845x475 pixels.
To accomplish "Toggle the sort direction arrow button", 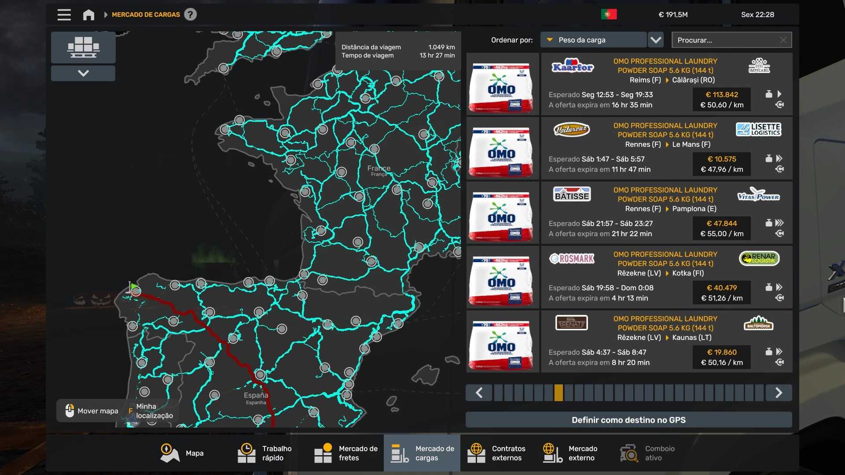I will click(656, 40).
